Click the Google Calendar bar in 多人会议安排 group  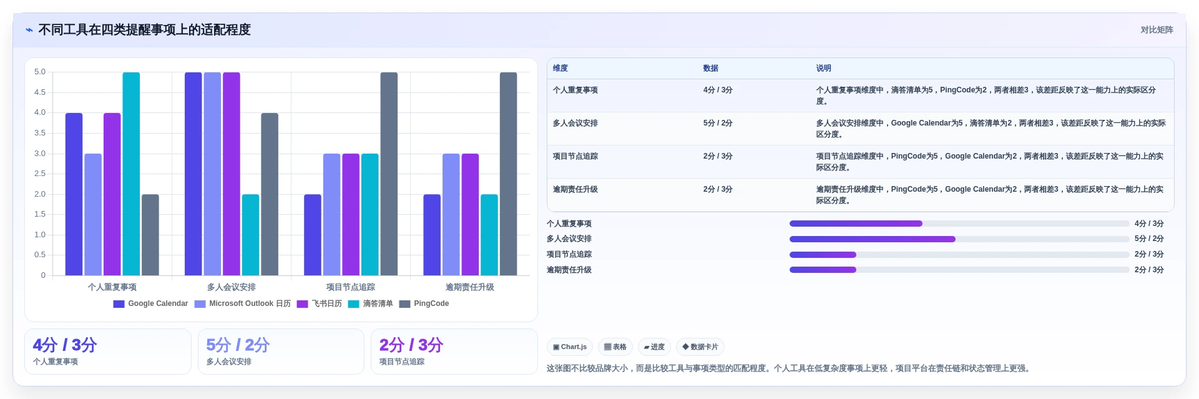[x=193, y=174]
